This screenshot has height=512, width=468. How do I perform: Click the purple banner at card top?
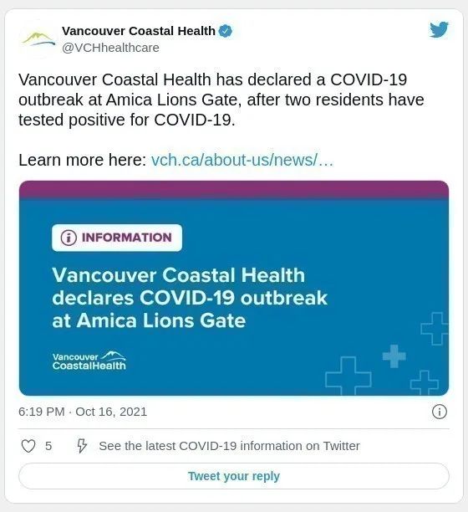234,189
